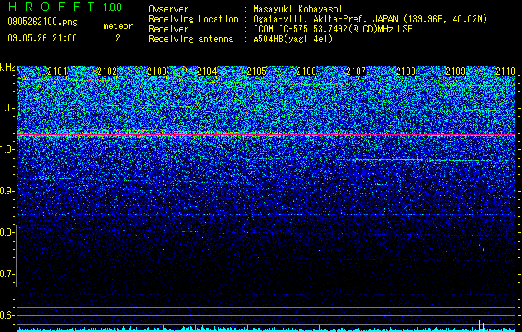522x332 pixels.
Task: Click the 2108 time marker
Action: tap(406, 71)
